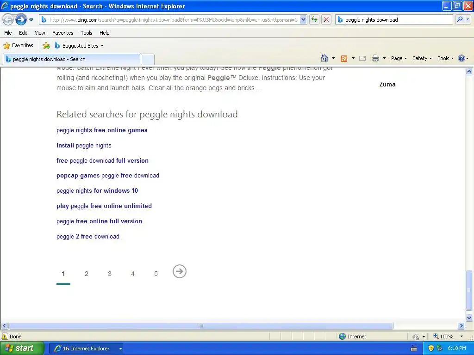The width and height of the screenshot is (474, 355).
Task: Open 'peggle 2 free download' link
Action: pyautogui.click(x=87, y=236)
